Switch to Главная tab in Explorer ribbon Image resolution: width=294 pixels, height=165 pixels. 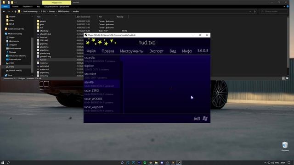[x=15, y=6]
